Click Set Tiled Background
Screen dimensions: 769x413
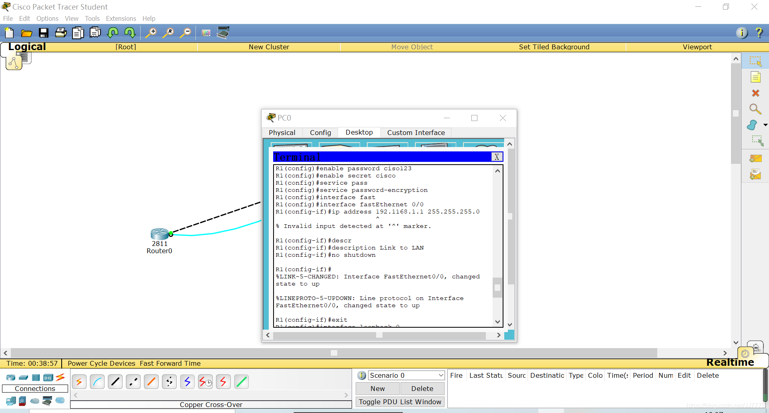[554, 47]
